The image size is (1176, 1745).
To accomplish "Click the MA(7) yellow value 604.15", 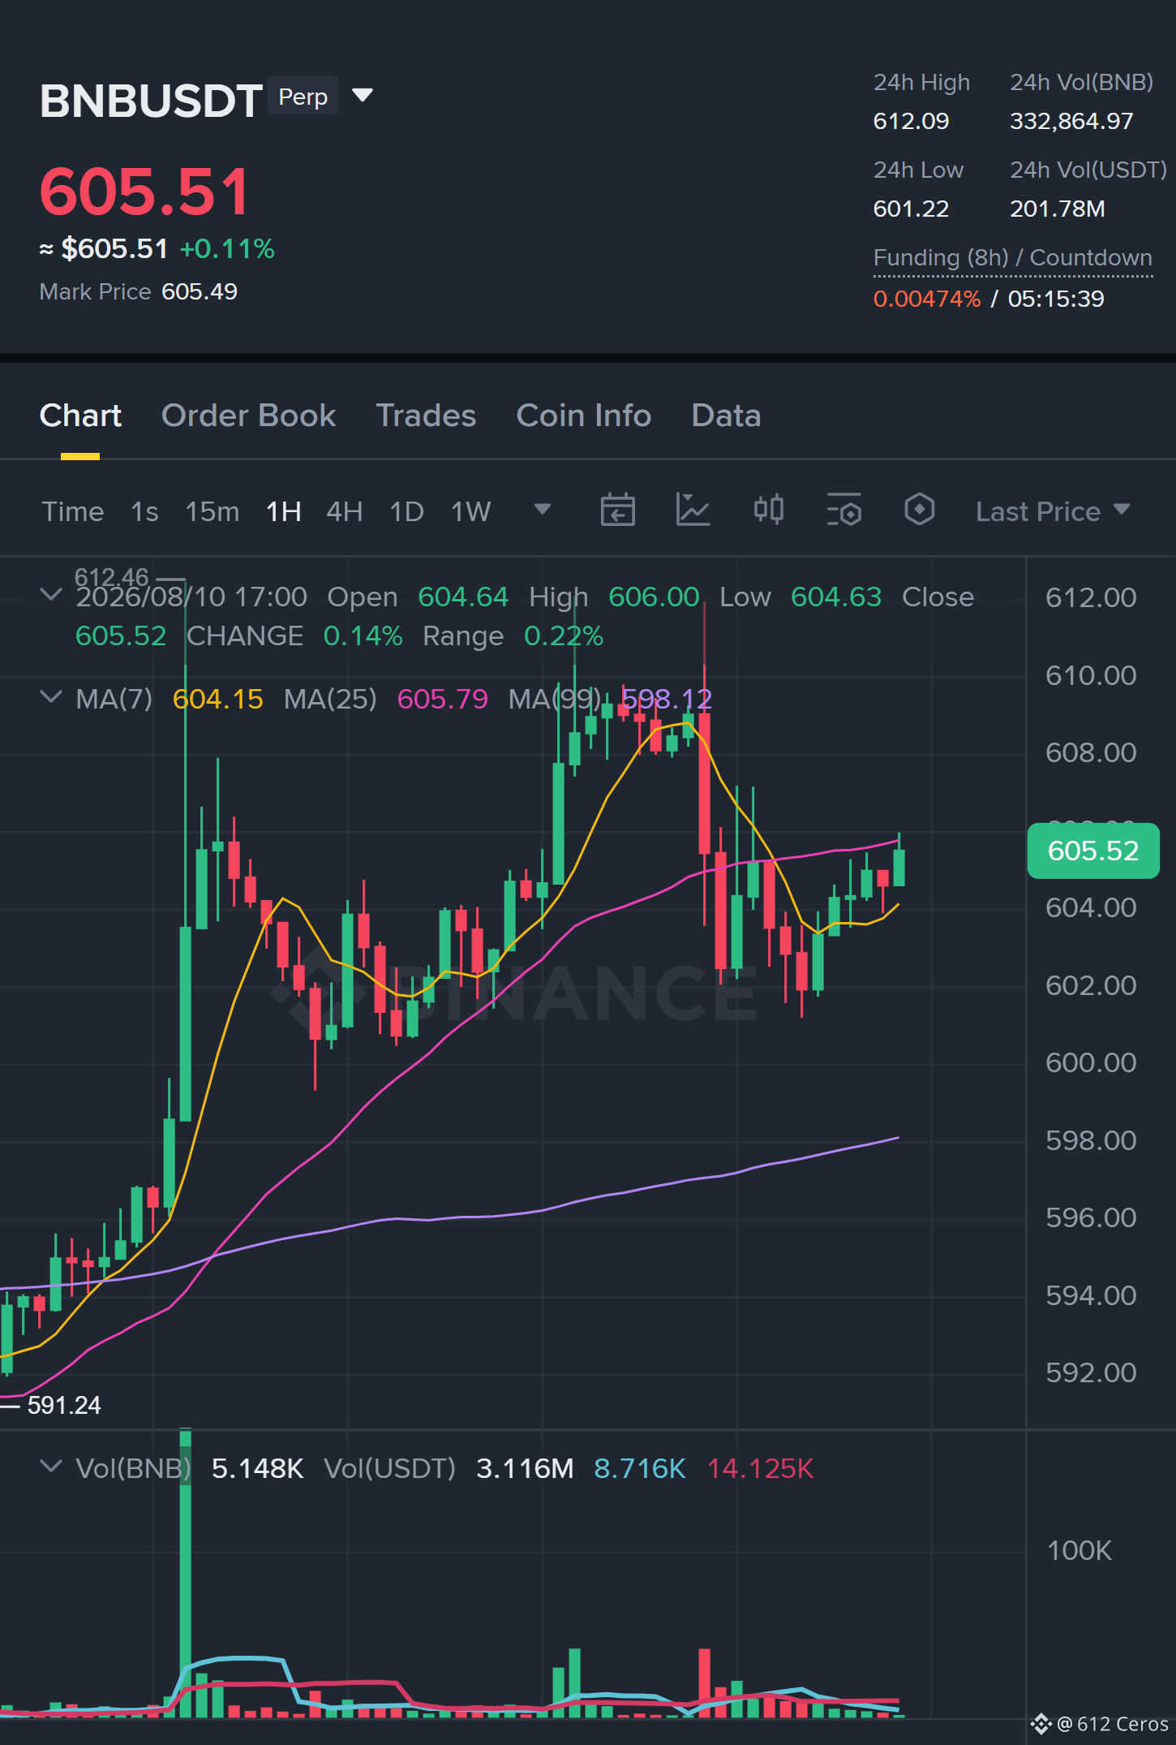I will pyautogui.click(x=218, y=699).
